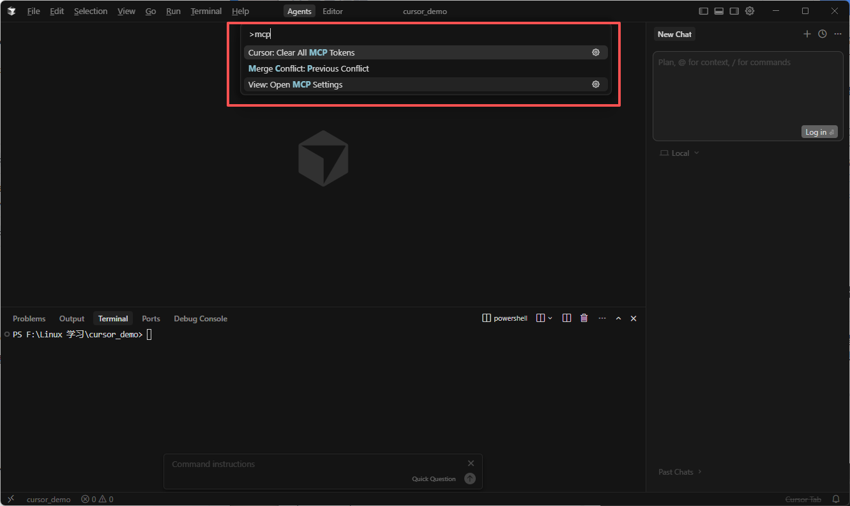Switch to the Problems tab
This screenshot has width=850, height=506.
tap(29, 319)
